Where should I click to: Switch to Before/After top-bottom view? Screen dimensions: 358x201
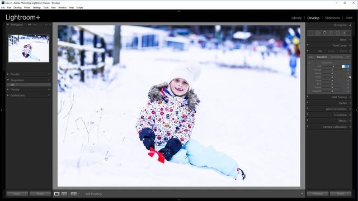(x=73, y=194)
